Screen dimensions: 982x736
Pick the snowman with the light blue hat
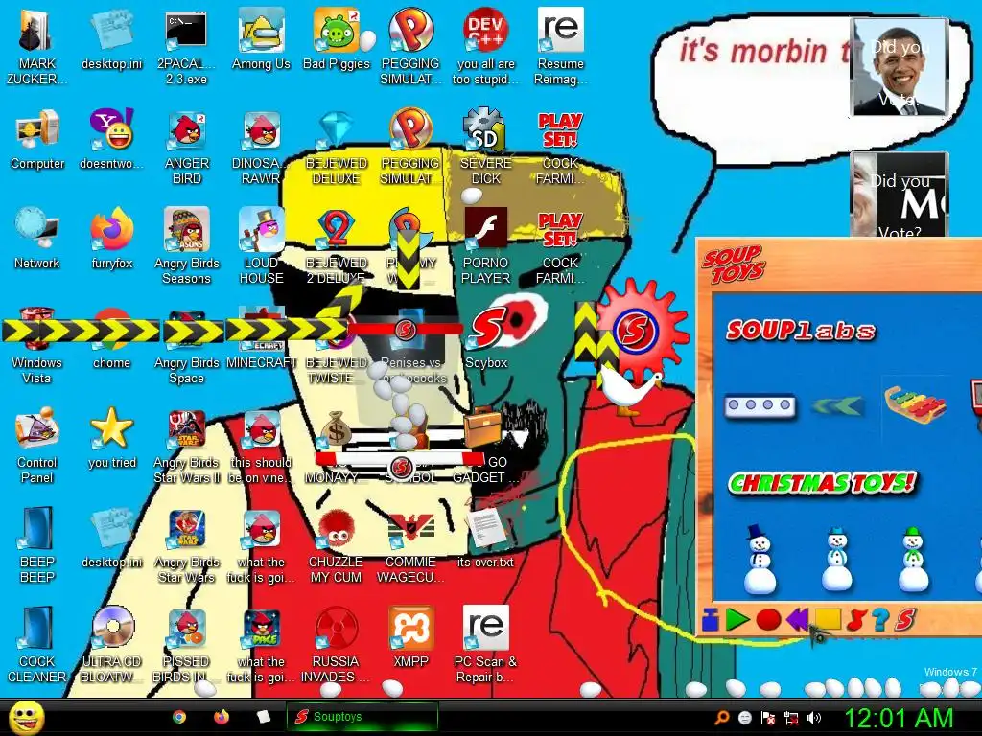click(836, 560)
